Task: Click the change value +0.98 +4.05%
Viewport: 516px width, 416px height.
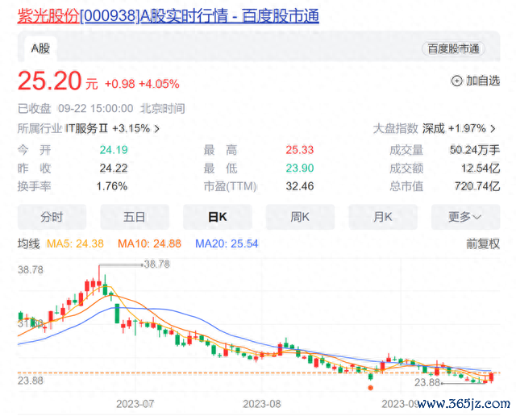Action: [x=142, y=84]
